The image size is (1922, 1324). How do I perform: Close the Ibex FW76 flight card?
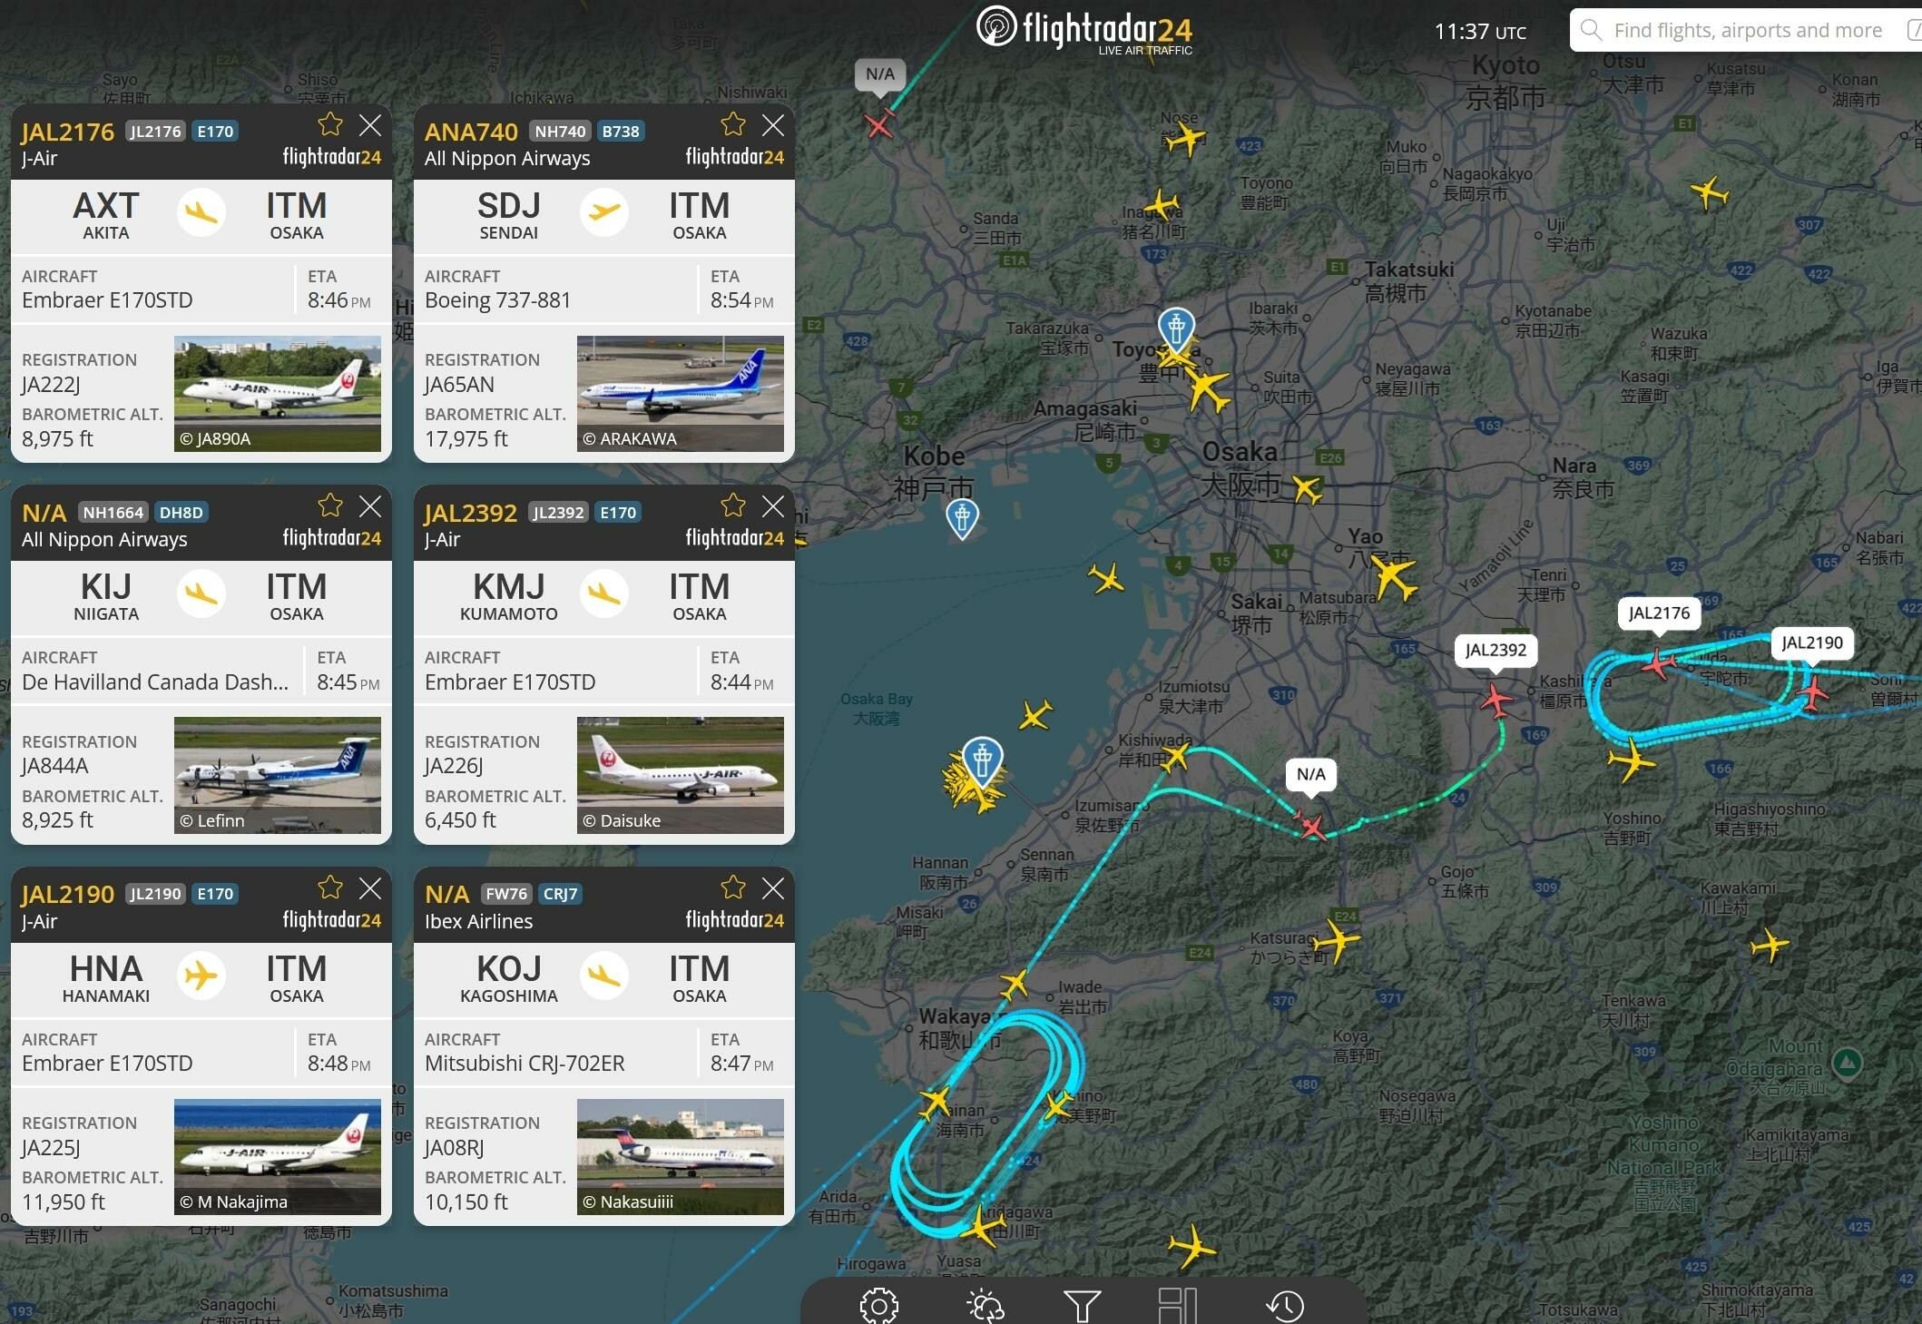point(773,888)
